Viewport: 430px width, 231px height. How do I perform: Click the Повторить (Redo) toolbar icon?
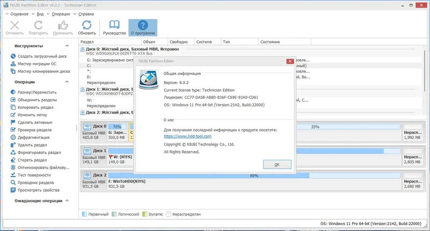(x=38, y=25)
